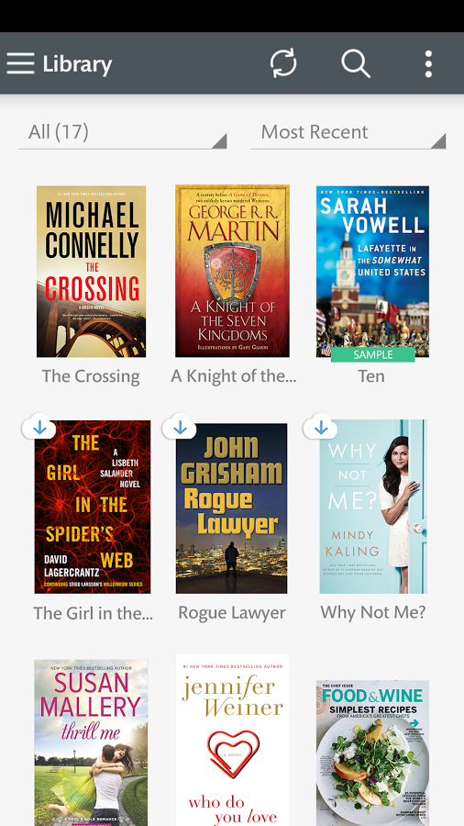Open the search magnifier icon
Viewport: 464px width, 826px height.
tap(356, 63)
